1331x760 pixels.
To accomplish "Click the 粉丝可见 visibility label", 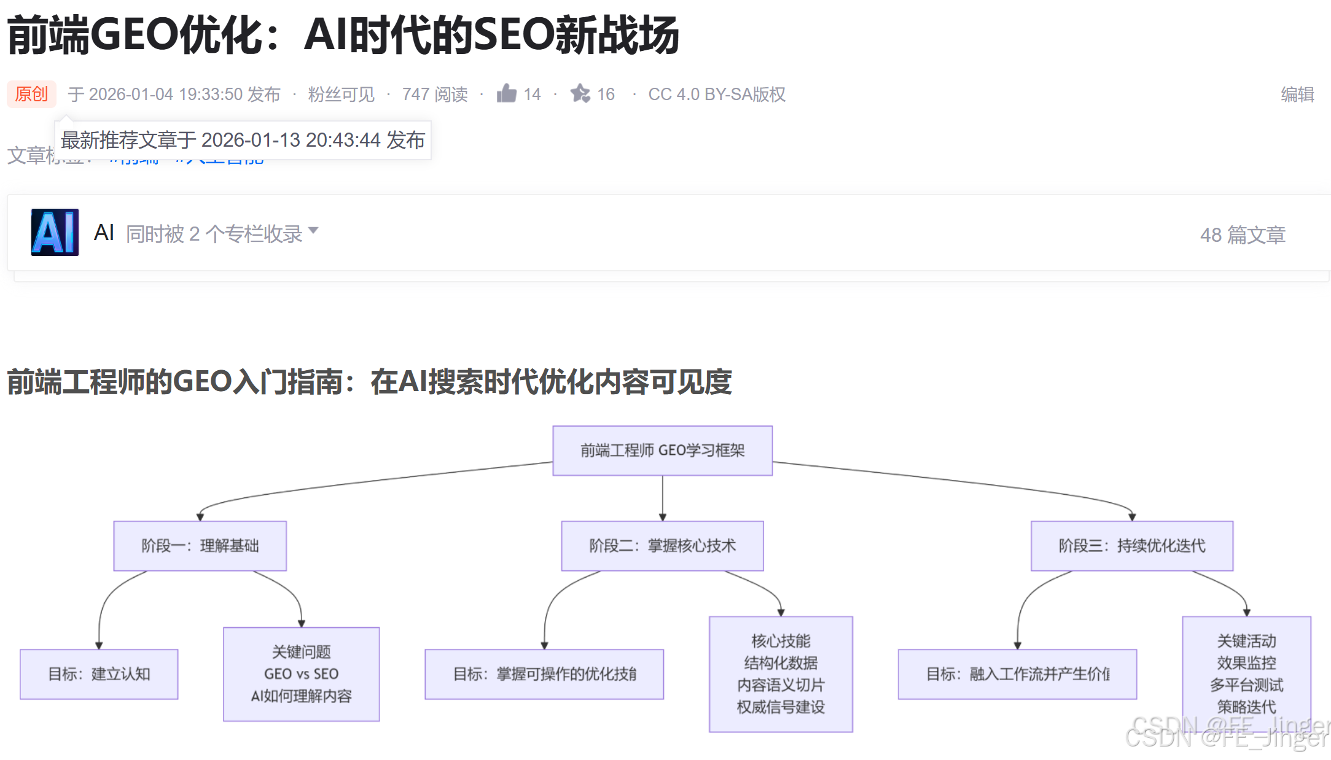I will click(341, 94).
